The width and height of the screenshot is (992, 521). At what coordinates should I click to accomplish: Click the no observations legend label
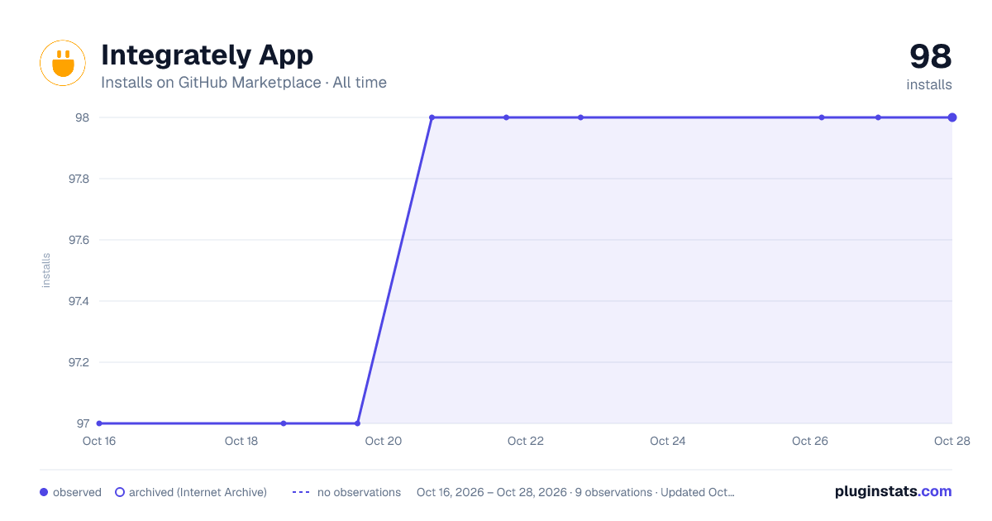coord(359,492)
